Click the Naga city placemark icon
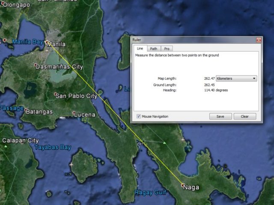The width and height of the screenshot is (274, 205). (x=183, y=185)
